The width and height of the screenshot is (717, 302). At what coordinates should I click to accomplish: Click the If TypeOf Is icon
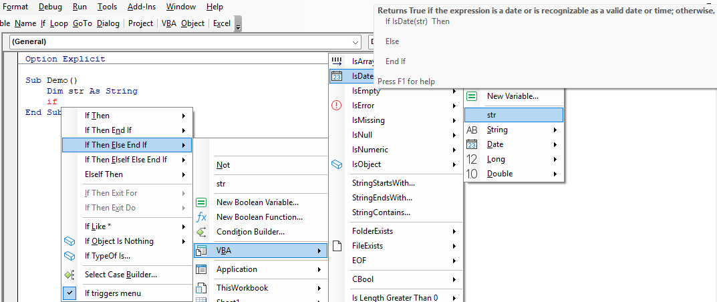point(69,255)
